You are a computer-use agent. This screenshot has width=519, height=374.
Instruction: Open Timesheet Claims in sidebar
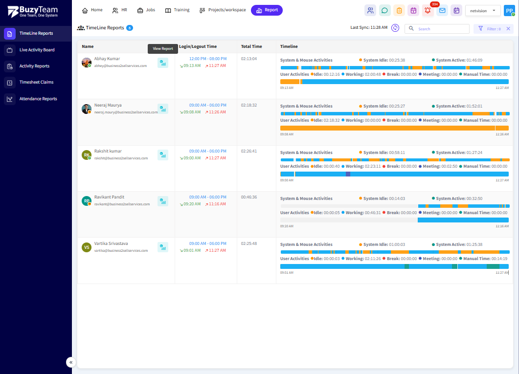point(36,82)
